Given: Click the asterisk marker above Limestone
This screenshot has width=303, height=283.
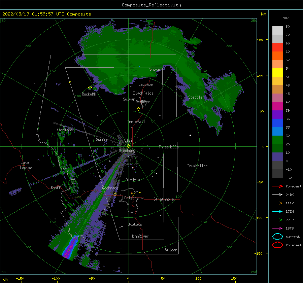Looking at the screenshot, I should click(x=64, y=127).
